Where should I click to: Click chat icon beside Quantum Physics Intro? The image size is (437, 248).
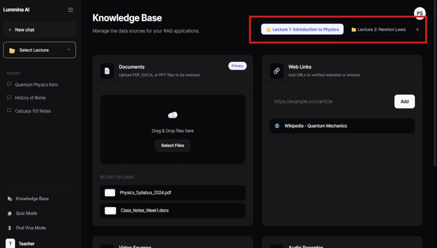[9, 84]
